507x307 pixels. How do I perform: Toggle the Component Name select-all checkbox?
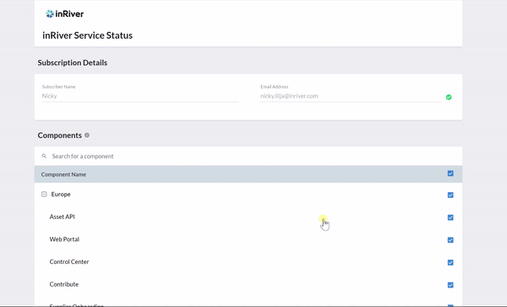[450, 173]
